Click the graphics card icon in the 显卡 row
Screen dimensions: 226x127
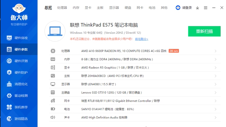point(53,67)
